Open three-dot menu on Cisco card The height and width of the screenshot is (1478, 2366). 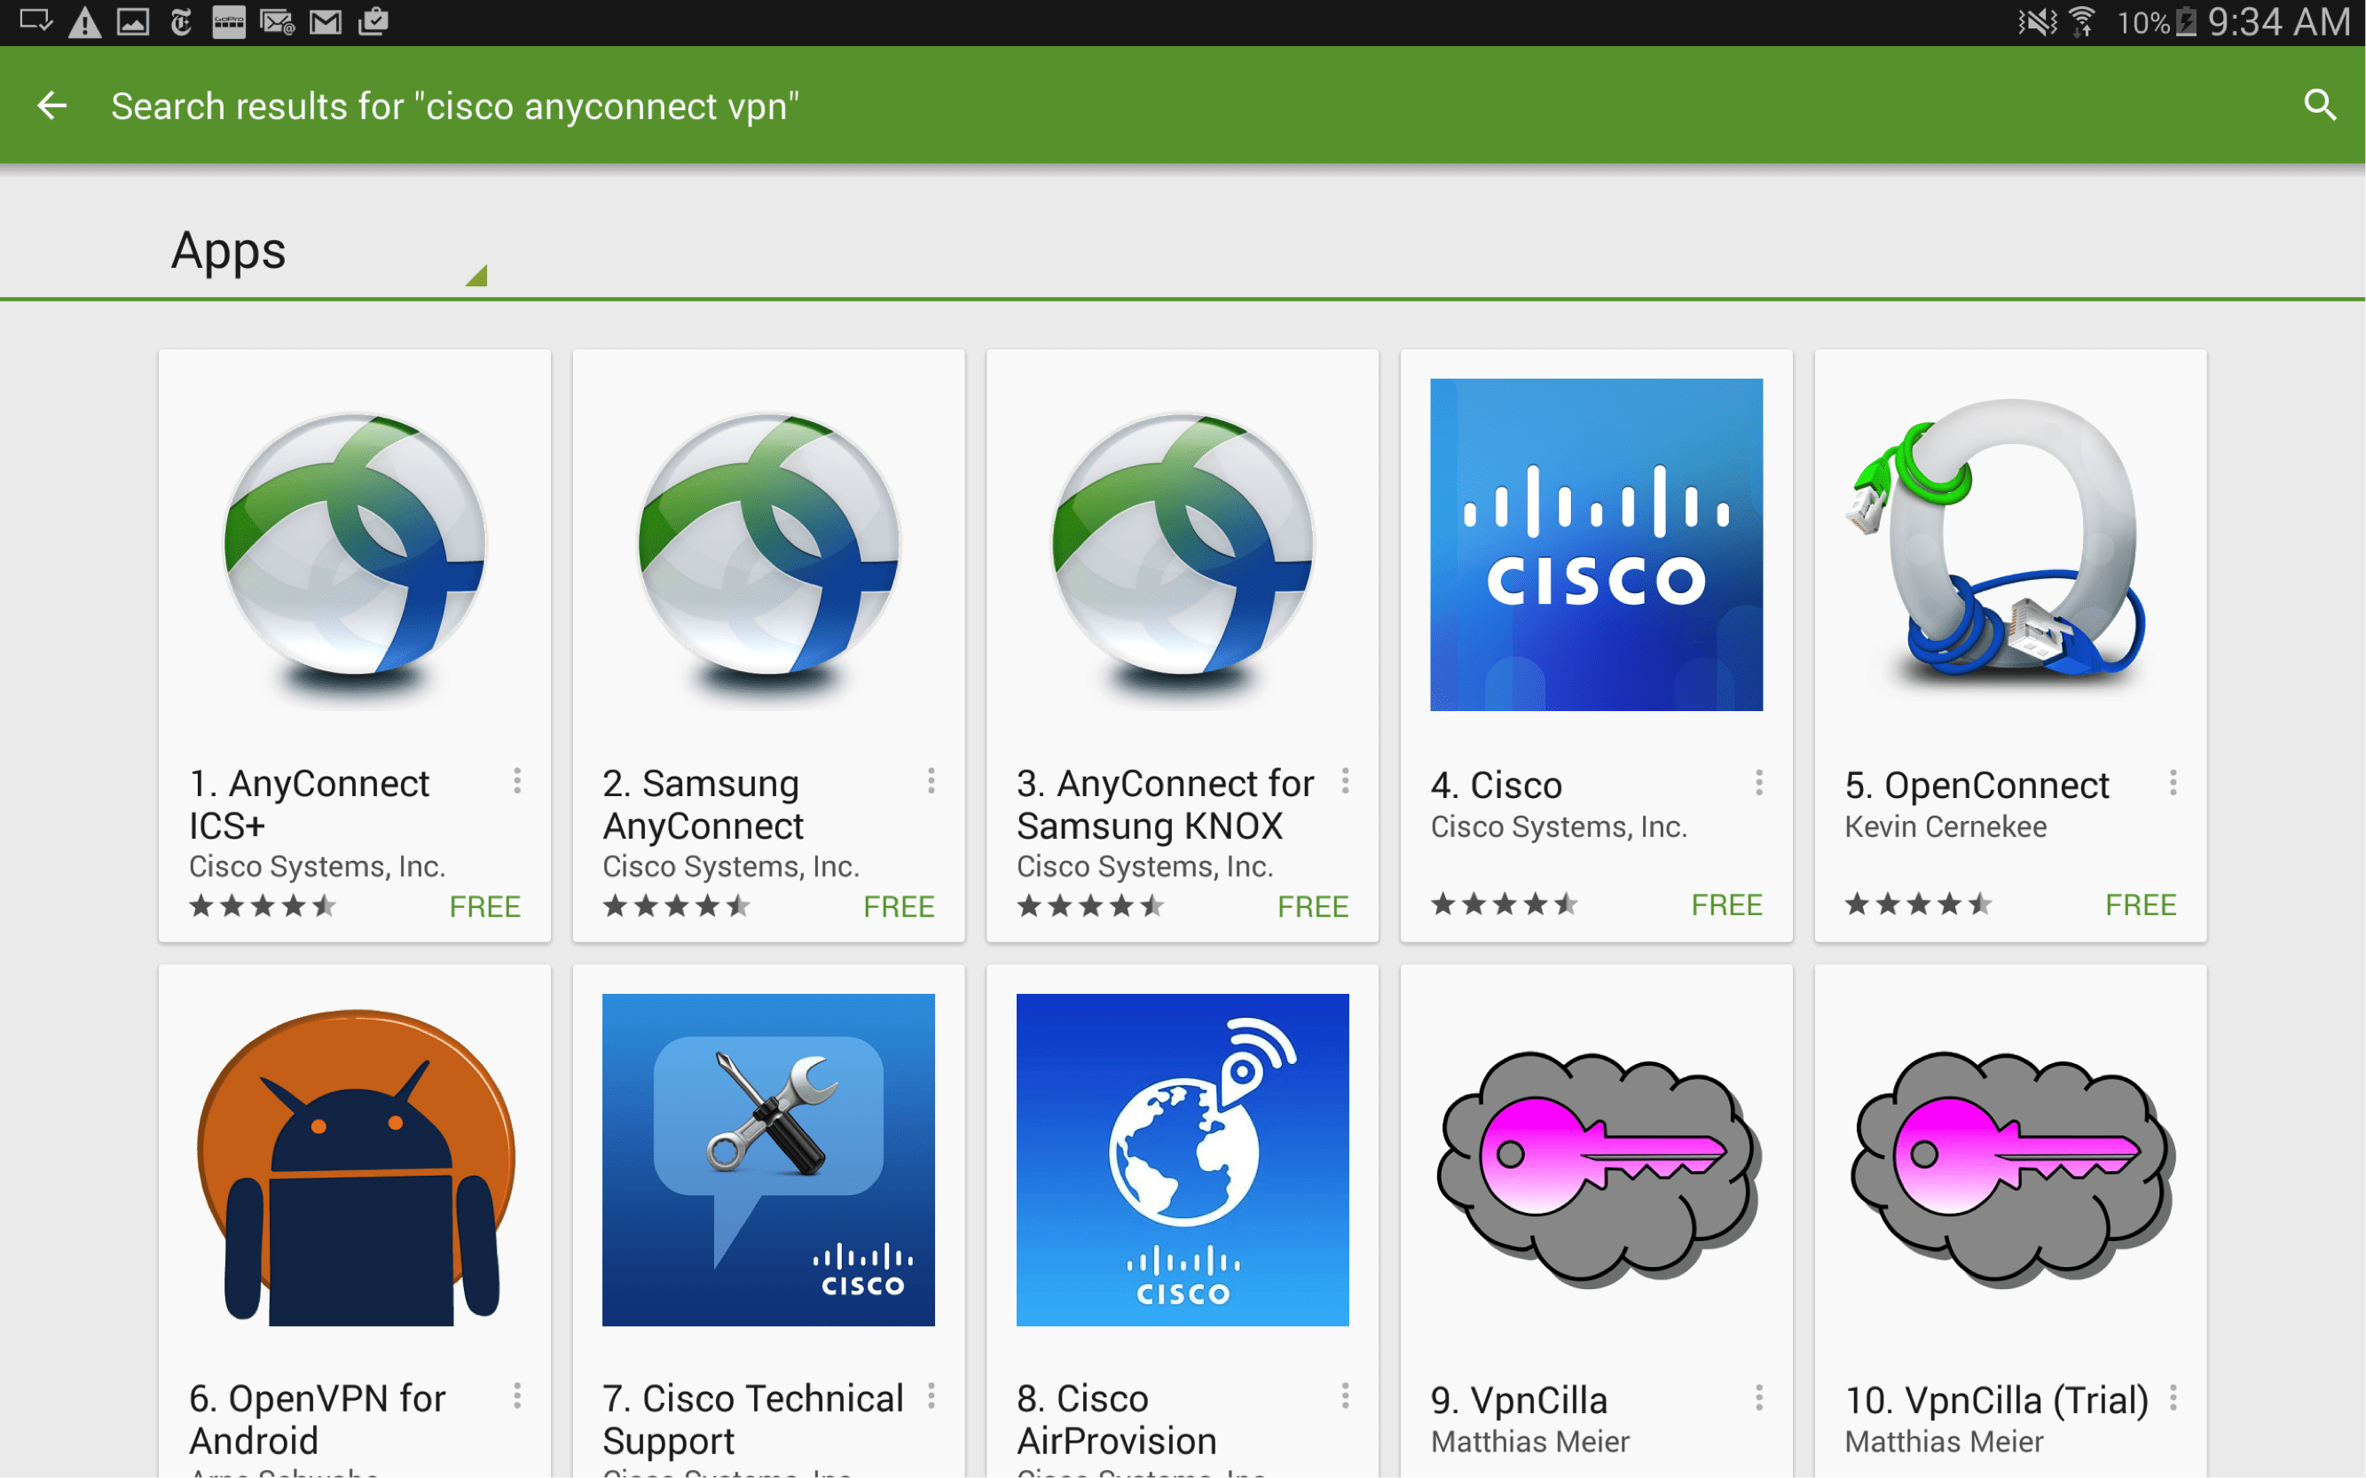point(1758,783)
